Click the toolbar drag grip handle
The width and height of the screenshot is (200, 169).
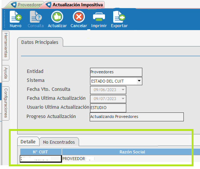(x=5, y=19)
